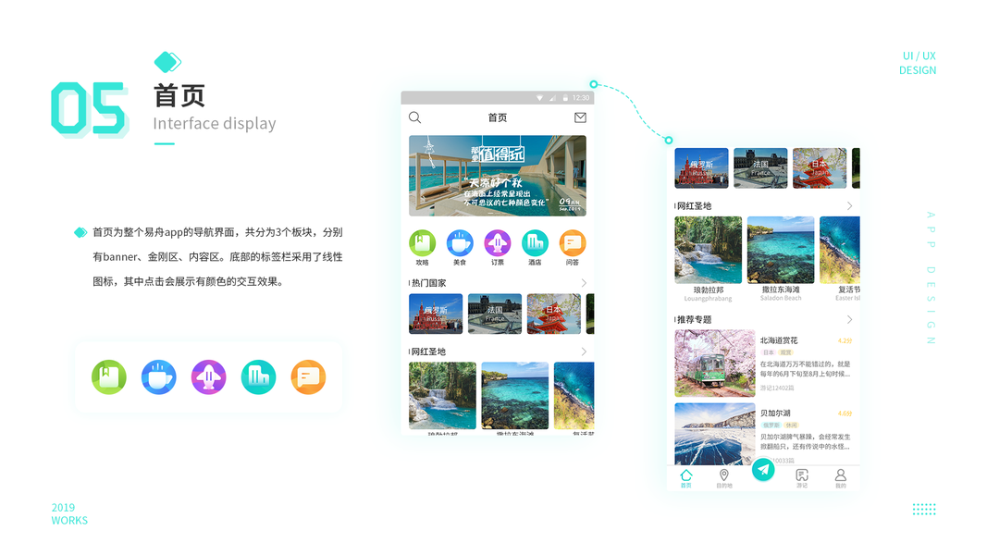The image size is (987, 555).
Task: Switch to 首页 home tab in bottom bar
Action: [686, 478]
